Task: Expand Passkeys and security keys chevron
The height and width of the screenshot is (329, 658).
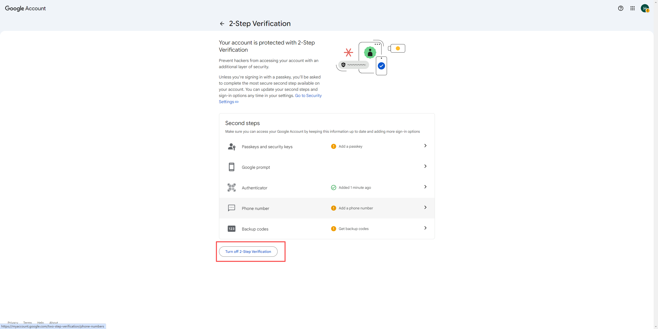Action: point(425,146)
